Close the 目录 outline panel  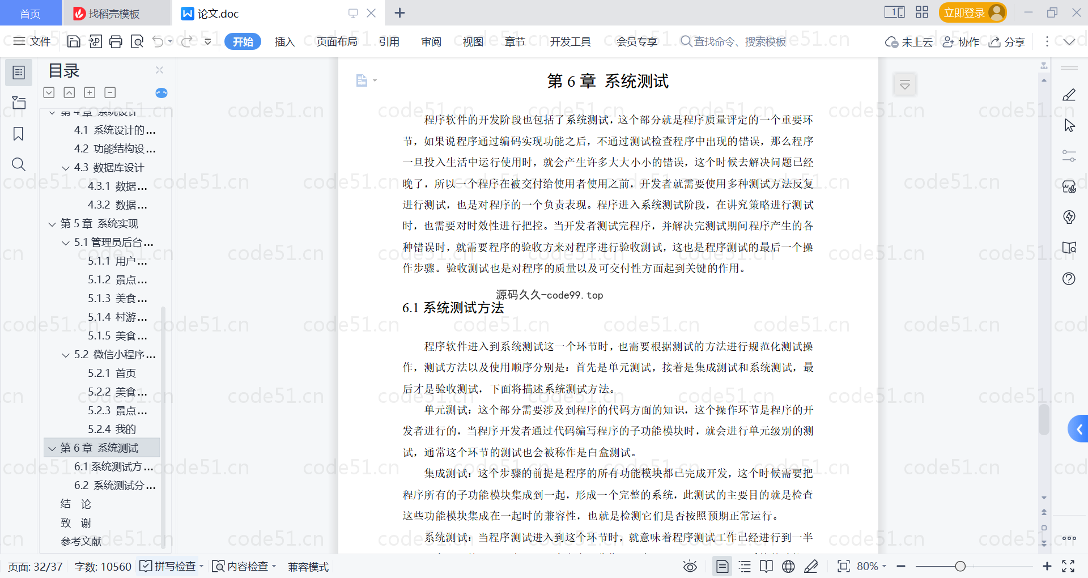(160, 70)
